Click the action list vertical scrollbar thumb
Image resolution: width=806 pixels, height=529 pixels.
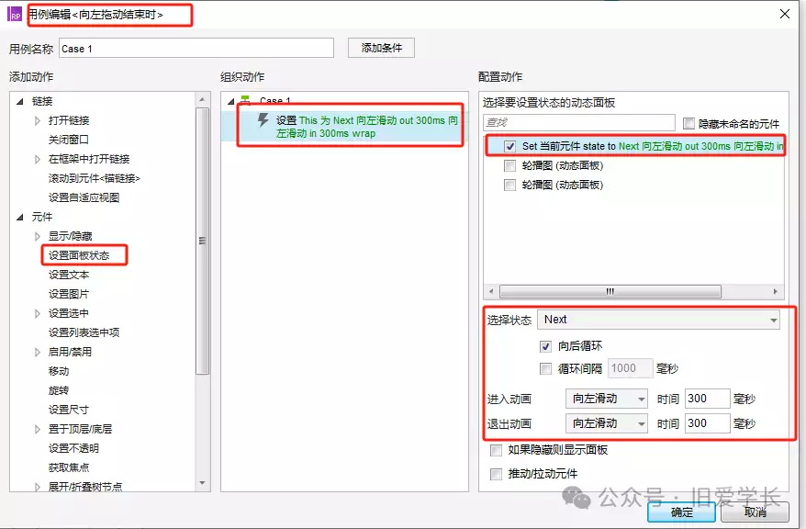(x=202, y=241)
